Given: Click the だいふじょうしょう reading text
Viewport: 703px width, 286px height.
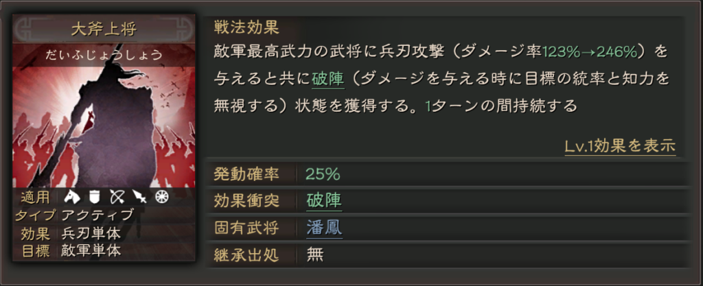Looking at the screenshot, I should (104, 55).
